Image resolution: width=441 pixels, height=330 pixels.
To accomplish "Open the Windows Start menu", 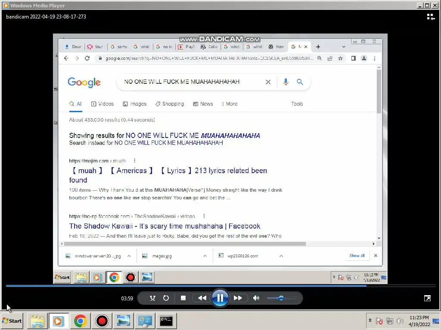I will [12, 321].
